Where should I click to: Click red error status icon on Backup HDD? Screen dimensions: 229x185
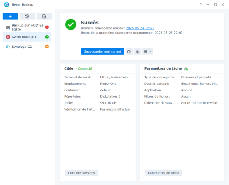[47, 27]
